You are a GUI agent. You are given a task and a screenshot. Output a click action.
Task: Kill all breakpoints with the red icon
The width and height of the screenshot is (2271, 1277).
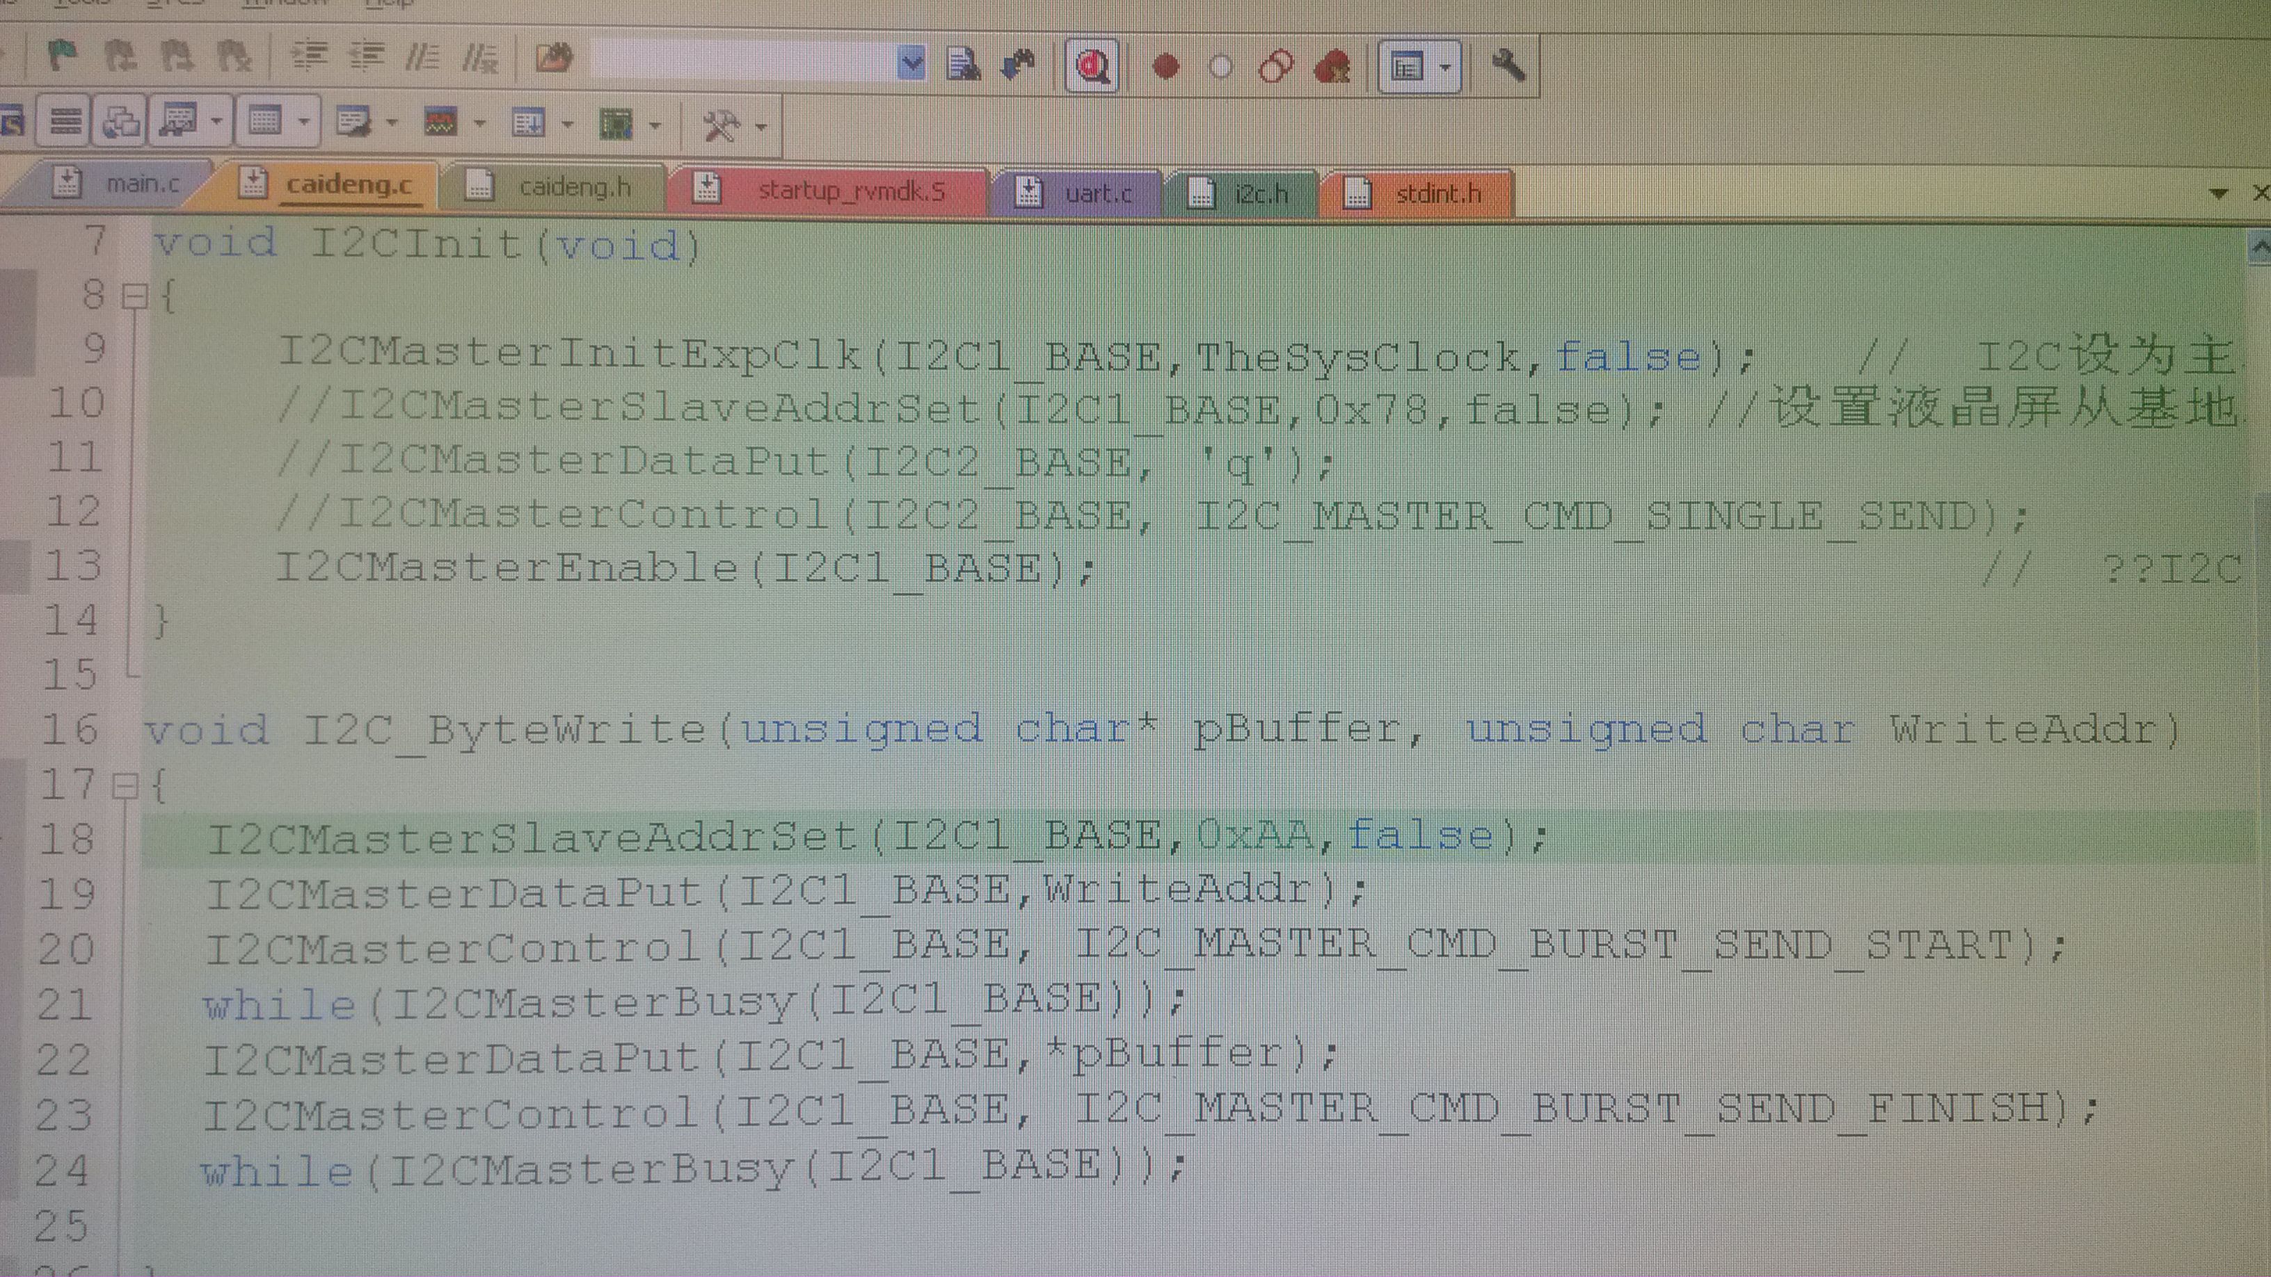pyautogui.click(x=1332, y=66)
